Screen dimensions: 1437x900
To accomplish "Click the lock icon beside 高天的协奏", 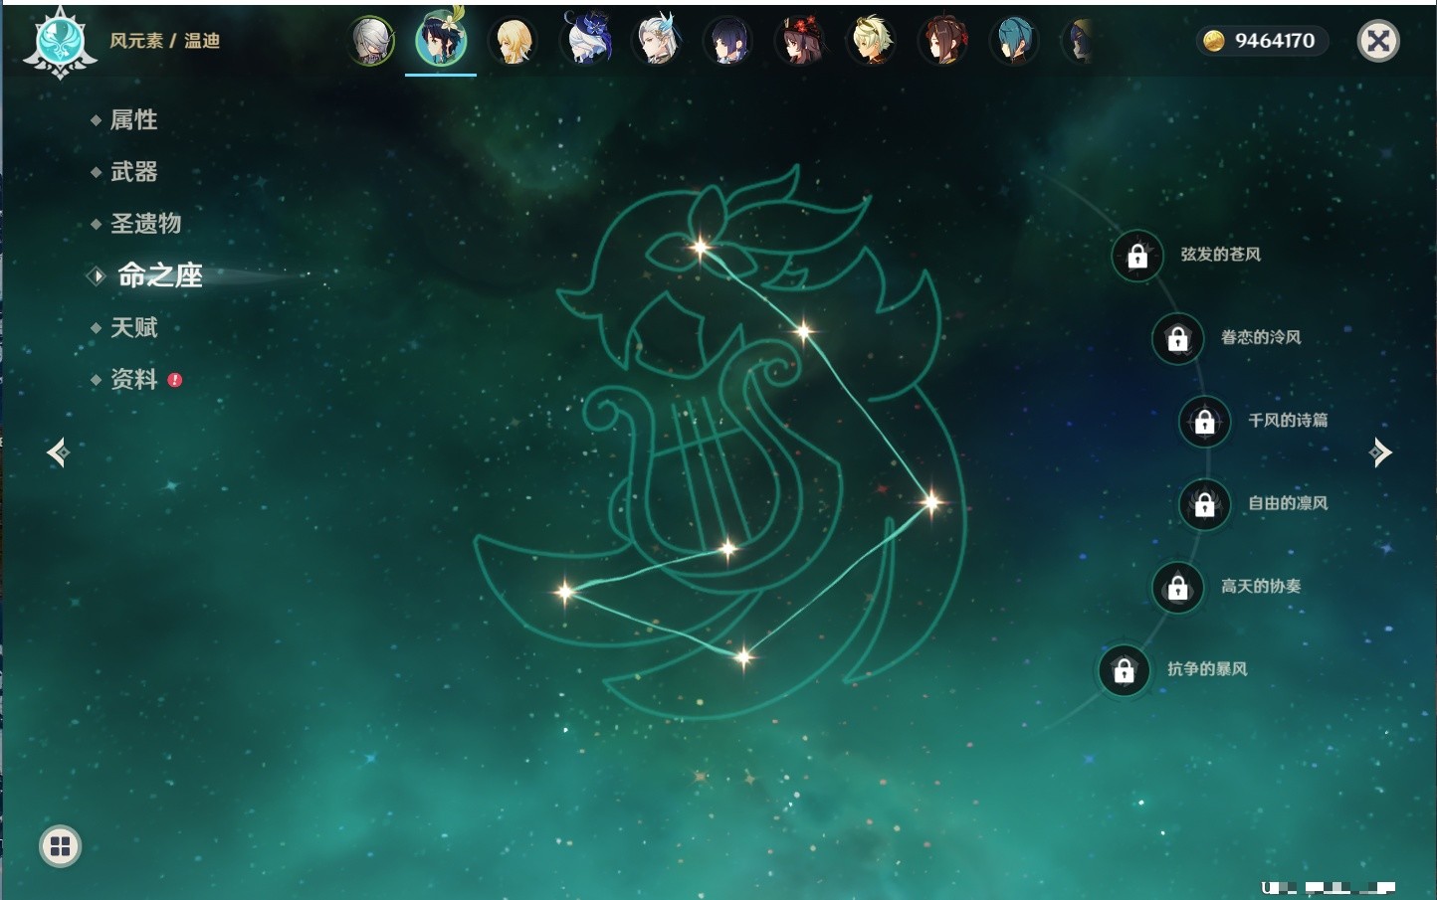I will click(1178, 588).
